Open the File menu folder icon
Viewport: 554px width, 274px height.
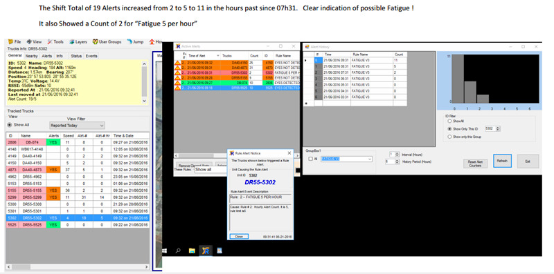[10, 41]
